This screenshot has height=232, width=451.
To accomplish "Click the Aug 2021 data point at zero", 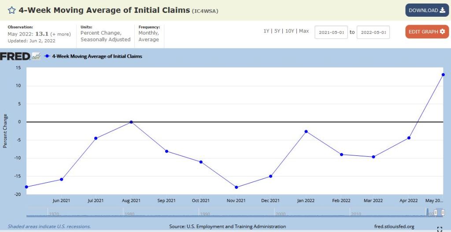I will pos(131,122).
